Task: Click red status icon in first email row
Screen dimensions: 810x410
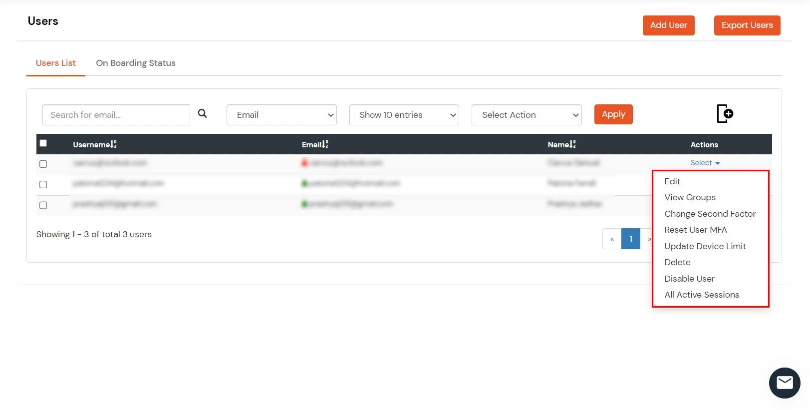Action: (x=304, y=163)
